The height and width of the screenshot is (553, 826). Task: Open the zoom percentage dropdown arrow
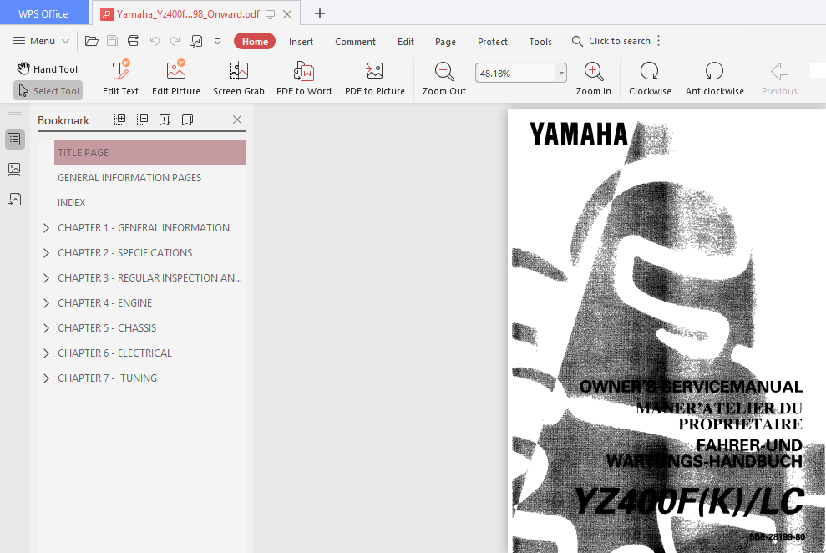click(561, 74)
